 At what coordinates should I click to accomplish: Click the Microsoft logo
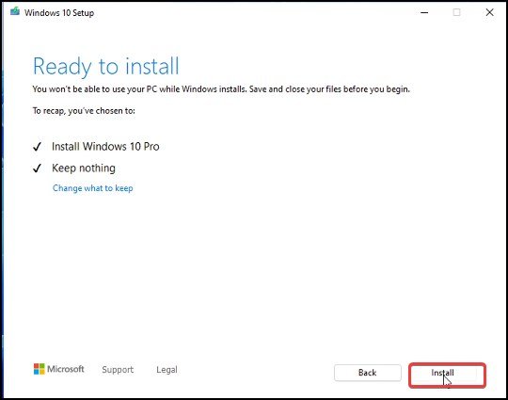58,369
